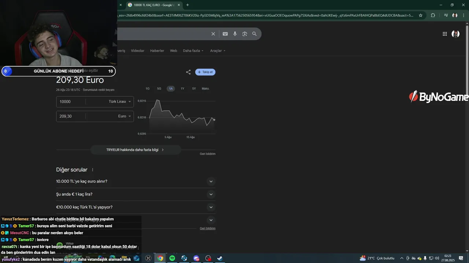
Task: Open the Sorumluluk reddi beyanı link
Action: click(x=99, y=90)
